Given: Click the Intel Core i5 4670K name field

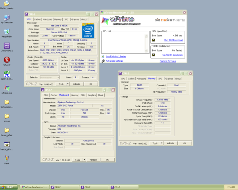Looking at the screenshot, I should (x=59, y=26).
